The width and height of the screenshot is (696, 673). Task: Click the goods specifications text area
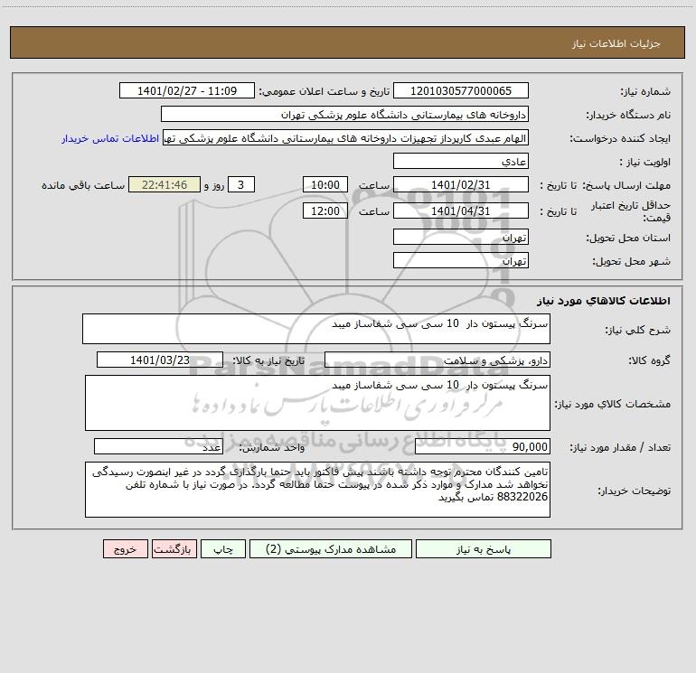pyautogui.click(x=317, y=403)
